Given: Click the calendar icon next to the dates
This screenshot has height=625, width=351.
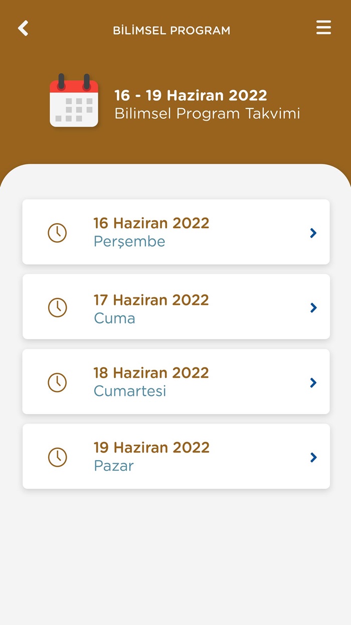Looking at the screenshot, I should coord(74,100).
